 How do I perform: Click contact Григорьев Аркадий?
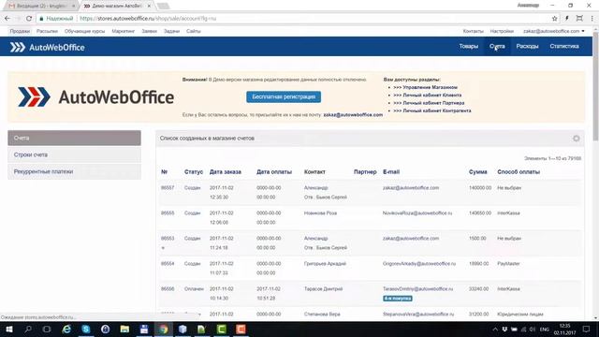click(x=325, y=264)
